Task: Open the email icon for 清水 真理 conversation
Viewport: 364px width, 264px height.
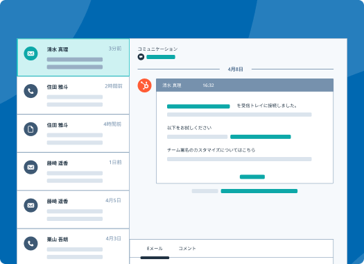Action: coord(31,53)
